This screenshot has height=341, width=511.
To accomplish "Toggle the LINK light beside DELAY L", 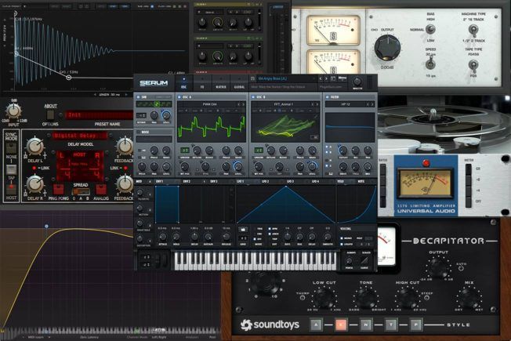I will pos(34,168).
